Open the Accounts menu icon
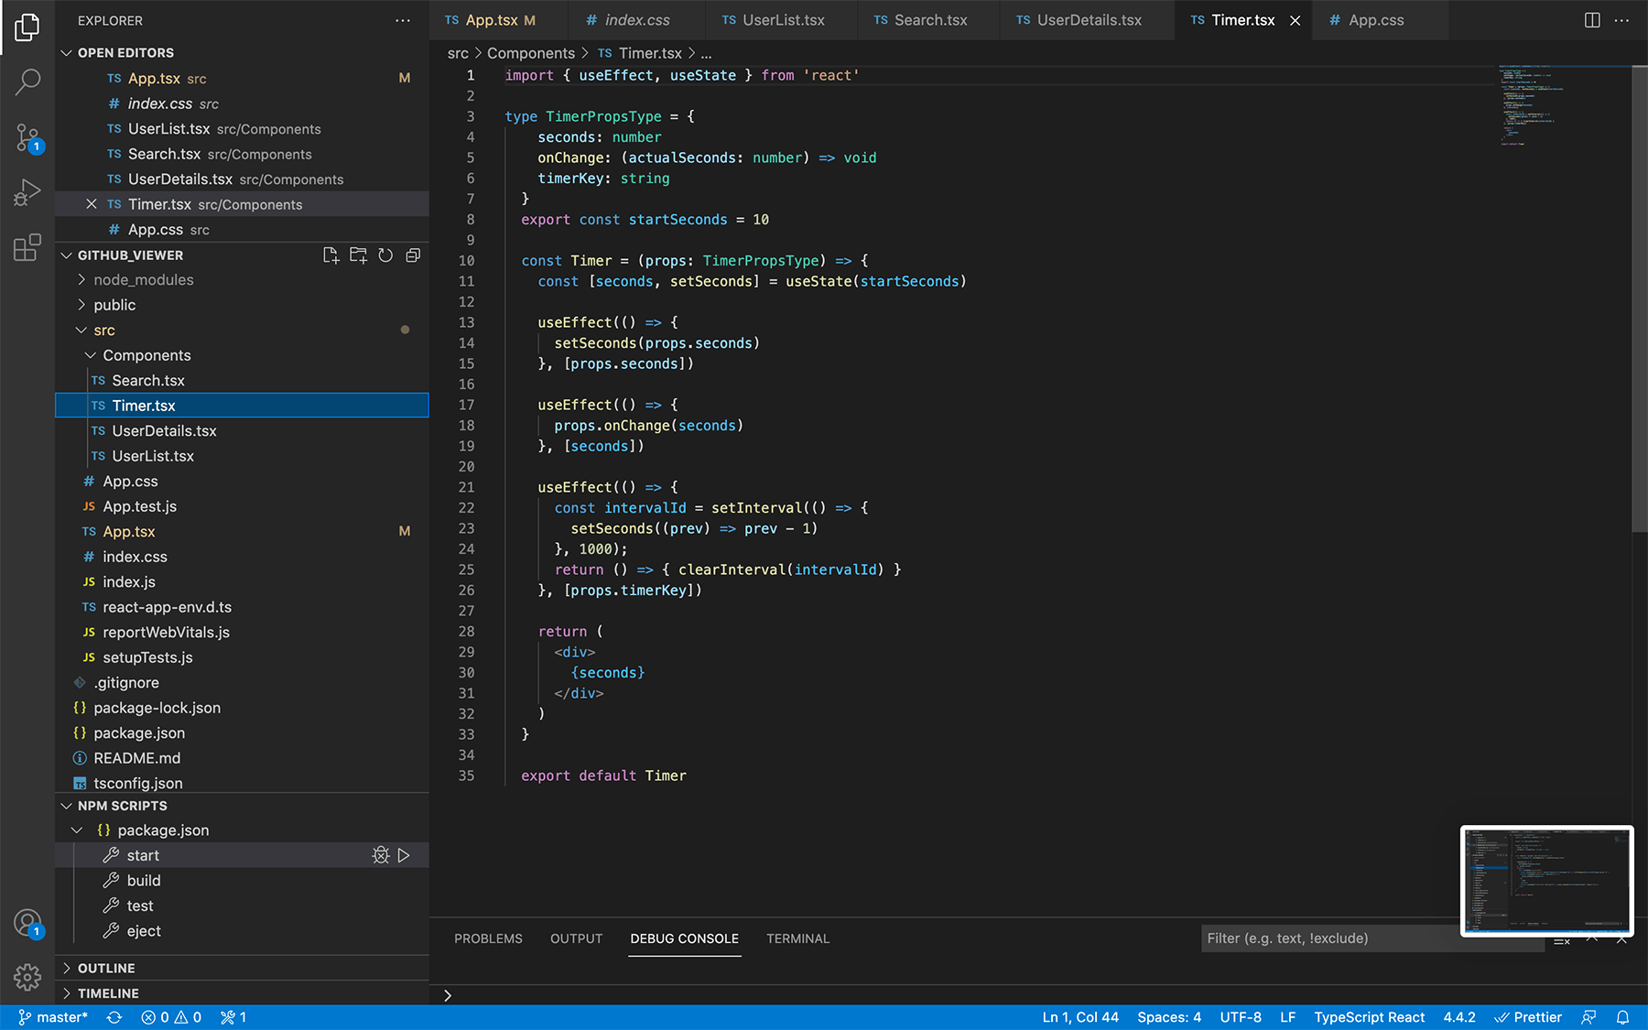 point(27,923)
